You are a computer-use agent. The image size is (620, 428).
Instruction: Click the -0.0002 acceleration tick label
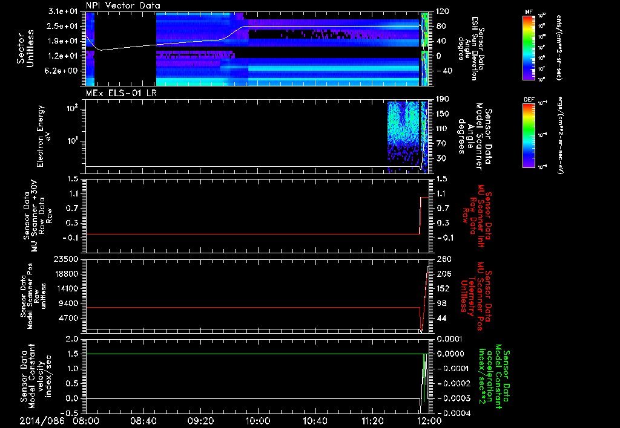(453, 384)
